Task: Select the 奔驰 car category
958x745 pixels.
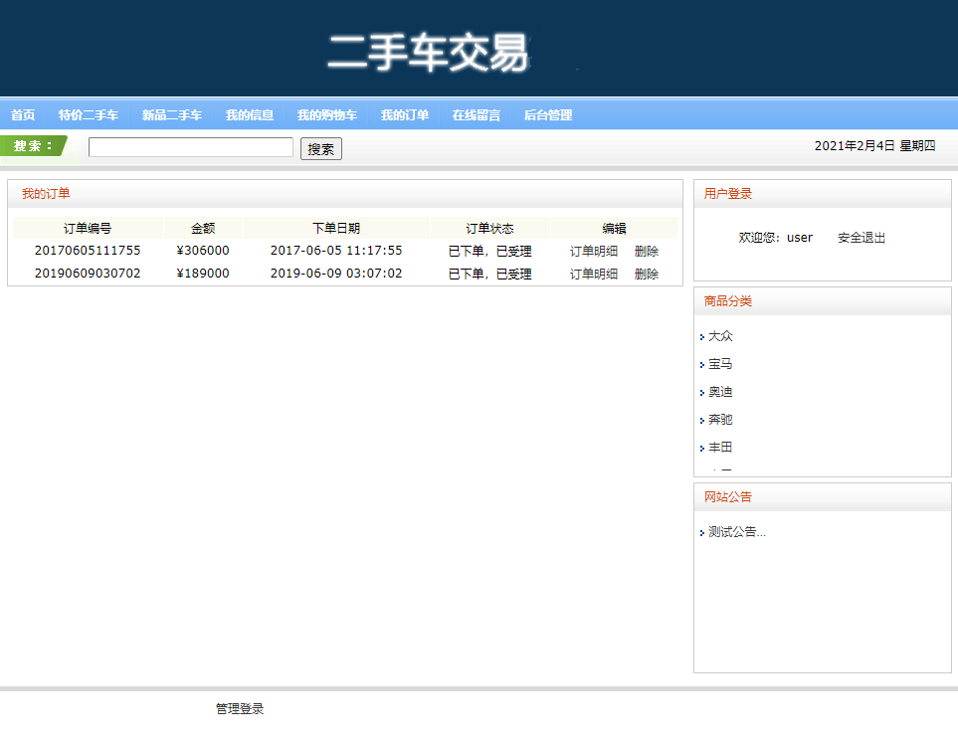Action: (x=720, y=420)
